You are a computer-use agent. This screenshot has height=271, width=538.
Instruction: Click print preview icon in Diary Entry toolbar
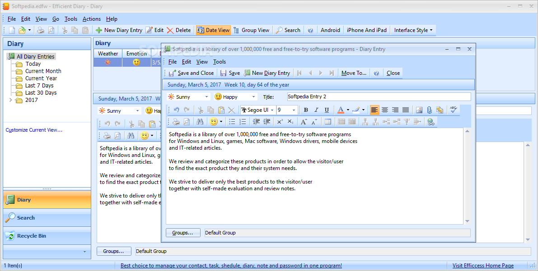point(186,122)
